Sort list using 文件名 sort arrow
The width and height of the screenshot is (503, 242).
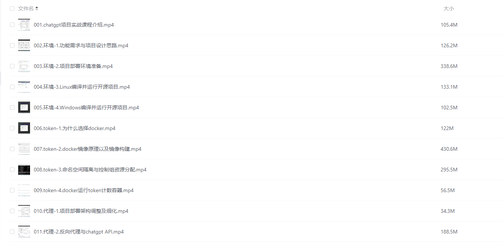click(37, 8)
